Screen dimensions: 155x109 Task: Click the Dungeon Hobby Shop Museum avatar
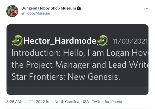coord(12,11)
